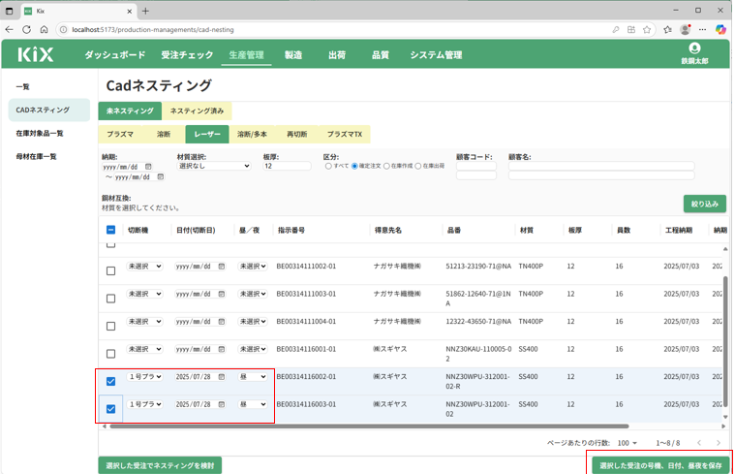Click the 顧客名 first input field
Viewport: 735px width, 474px height.
coord(601,166)
